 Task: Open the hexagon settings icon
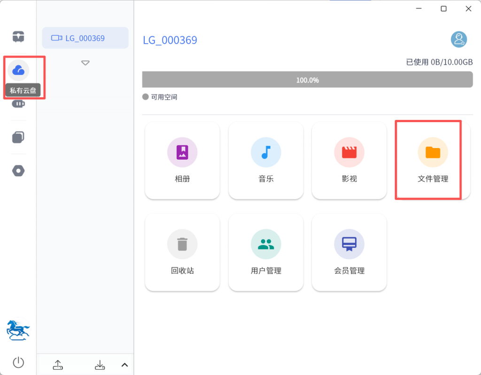(x=18, y=171)
